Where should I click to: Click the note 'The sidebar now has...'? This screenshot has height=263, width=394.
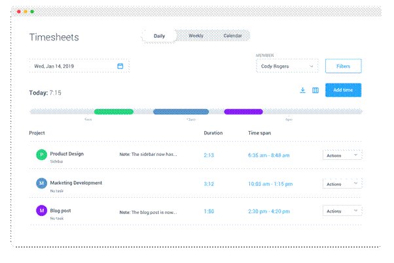coord(148,154)
